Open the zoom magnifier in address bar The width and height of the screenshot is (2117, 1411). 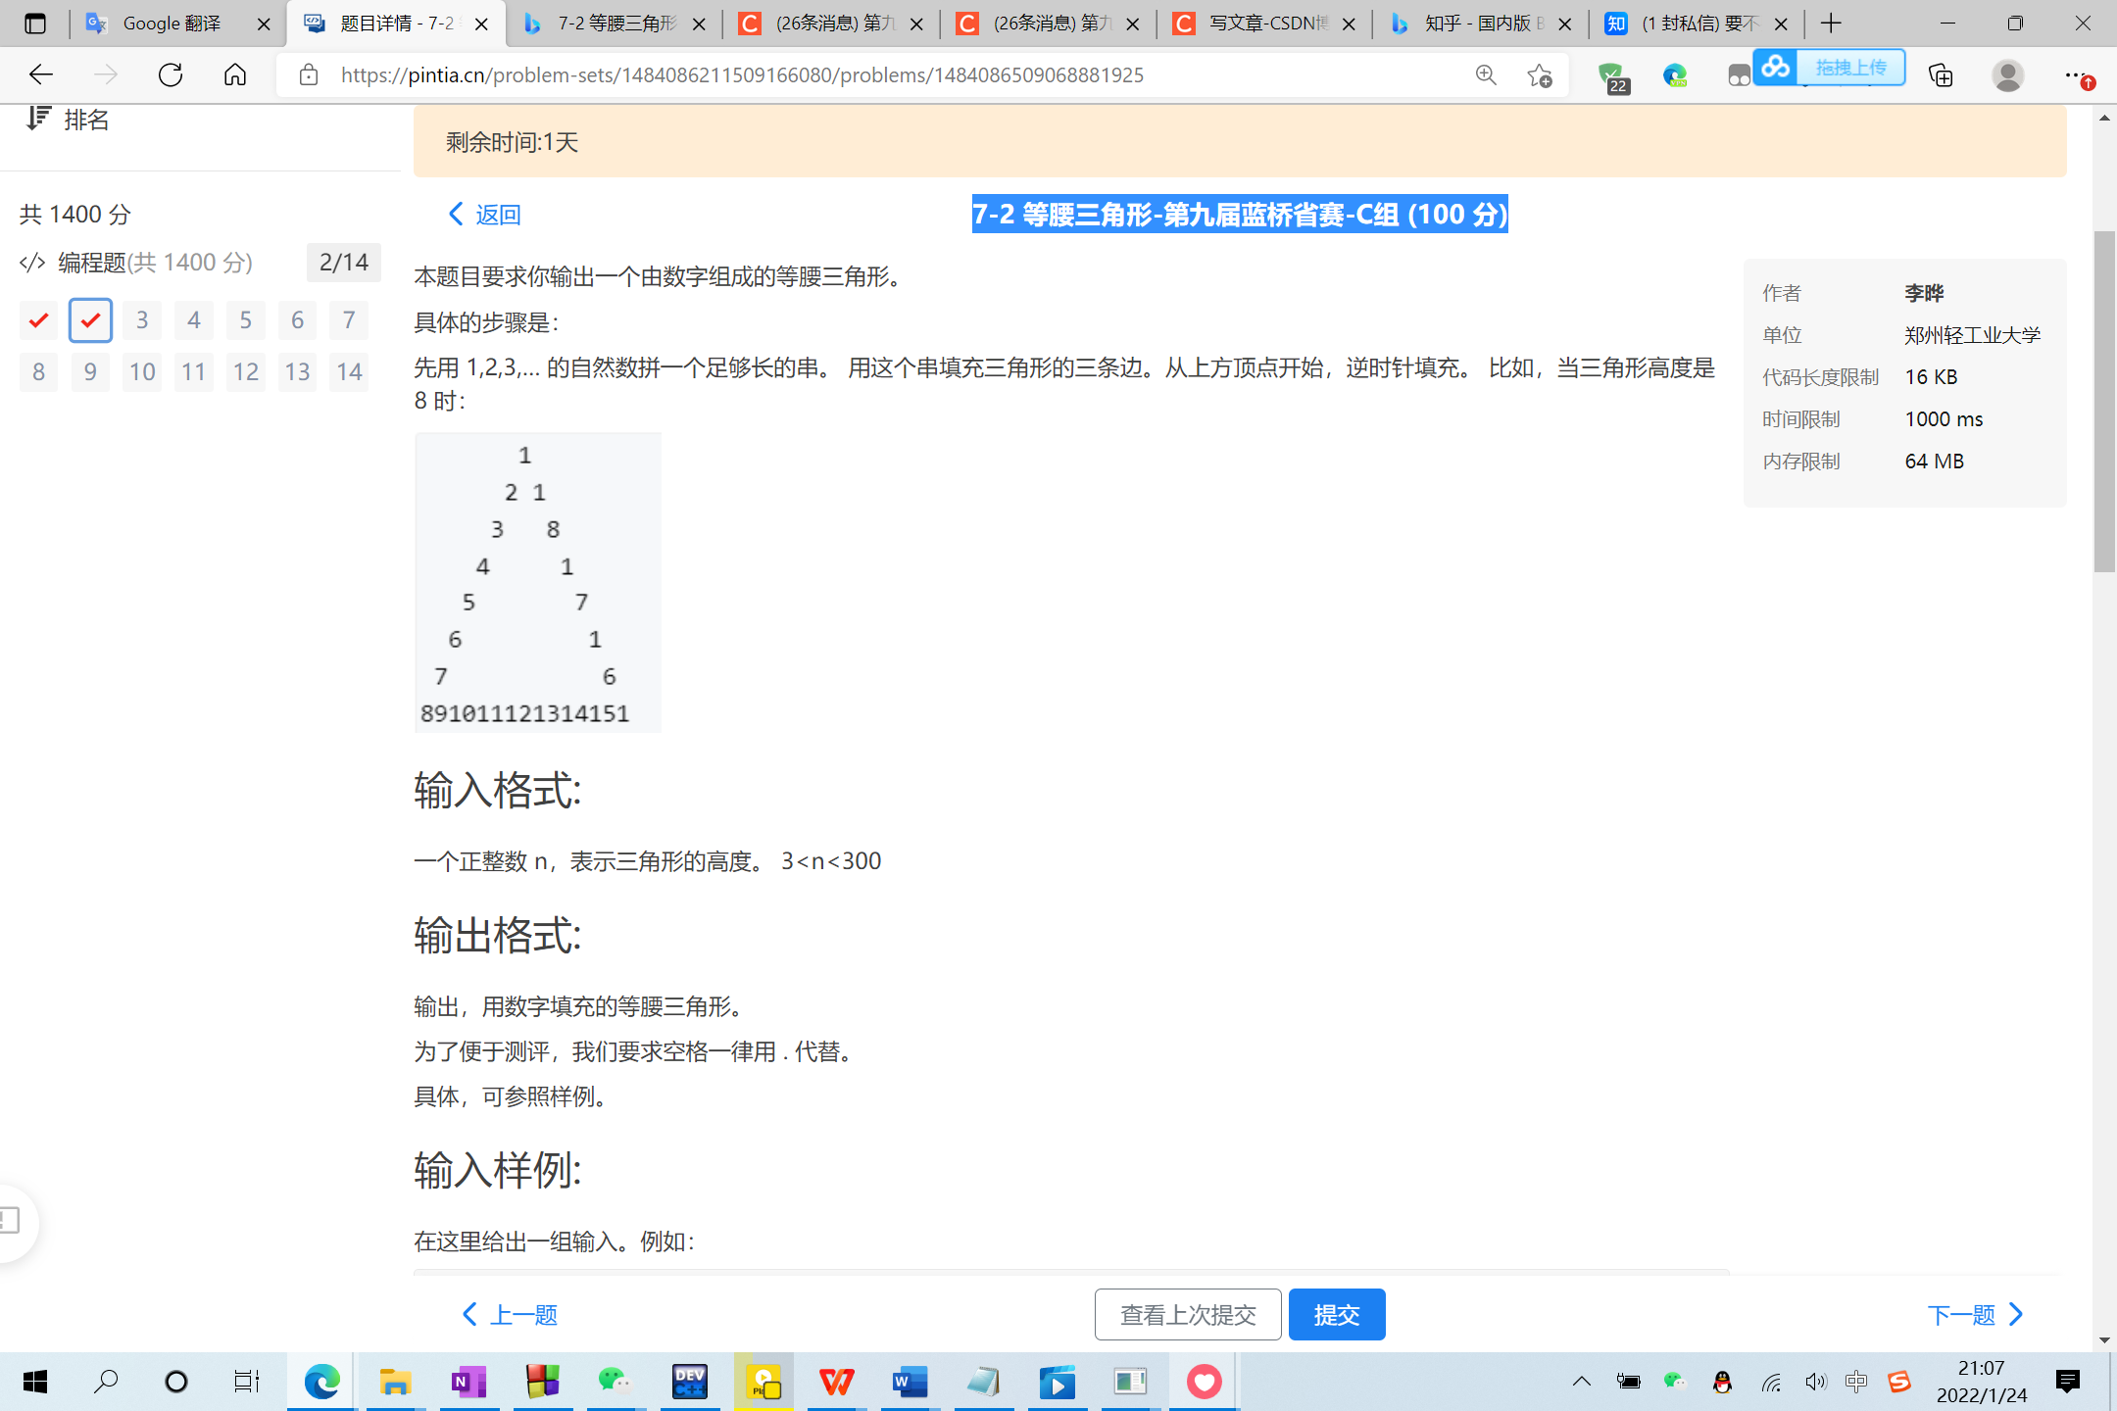pos(1486,75)
